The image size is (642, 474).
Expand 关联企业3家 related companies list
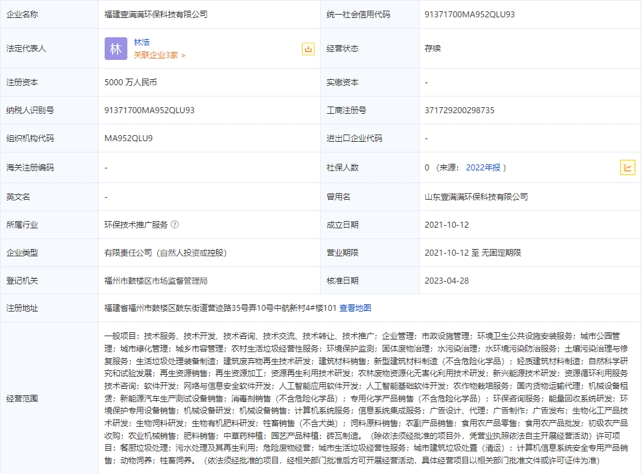(x=159, y=55)
